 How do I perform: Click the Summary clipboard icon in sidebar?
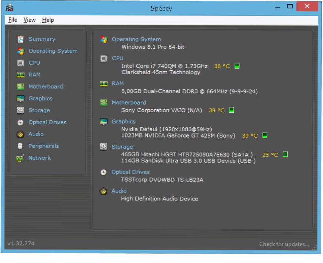click(x=21, y=39)
